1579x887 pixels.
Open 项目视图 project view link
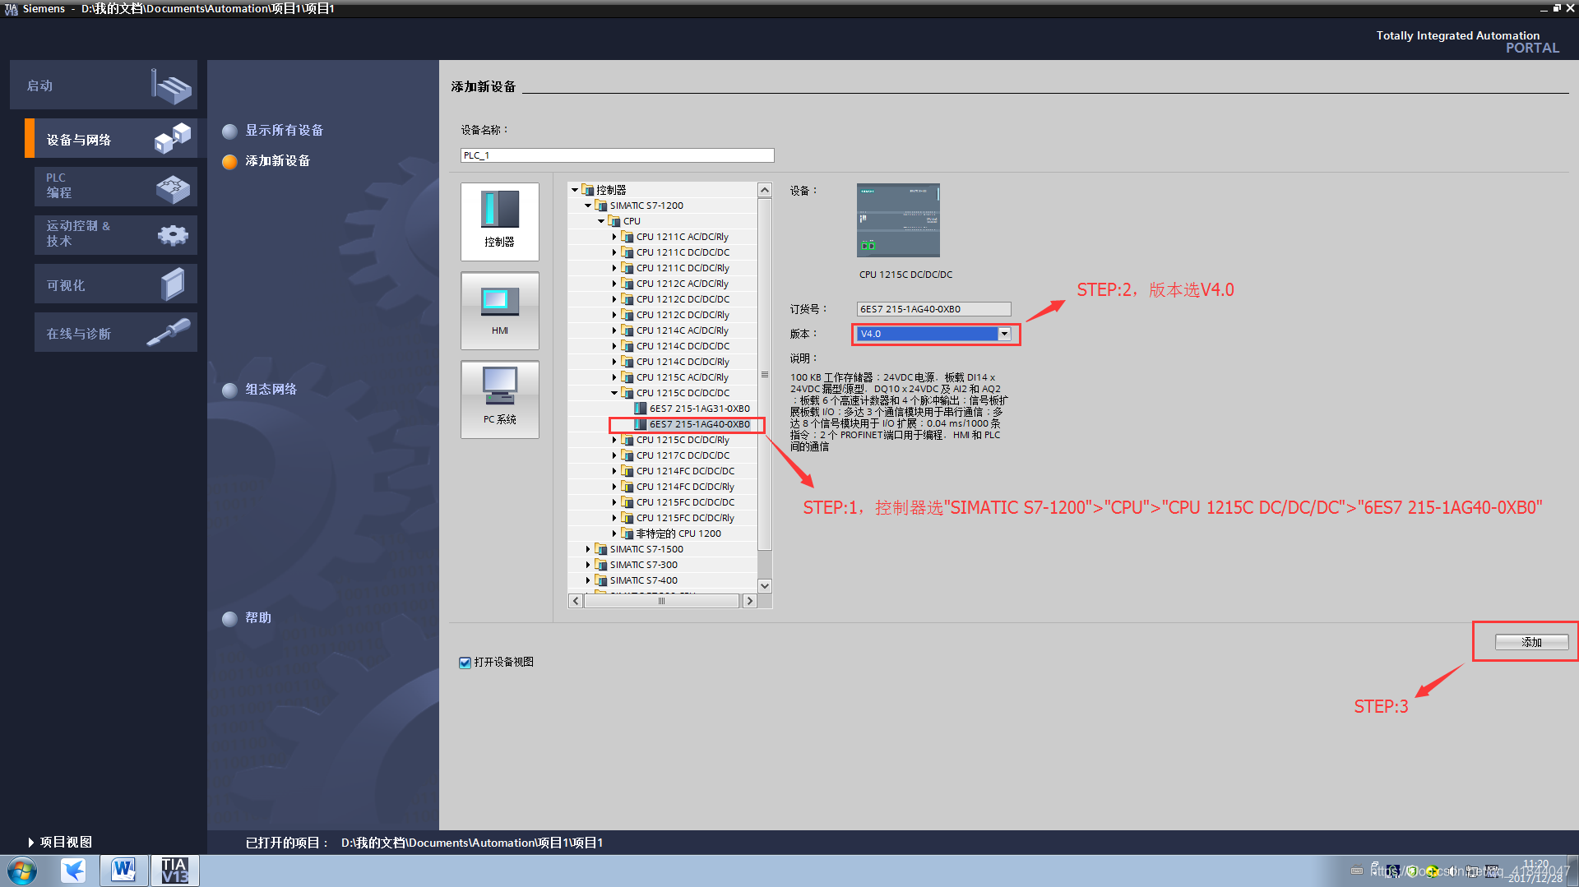click(x=60, y=842)
